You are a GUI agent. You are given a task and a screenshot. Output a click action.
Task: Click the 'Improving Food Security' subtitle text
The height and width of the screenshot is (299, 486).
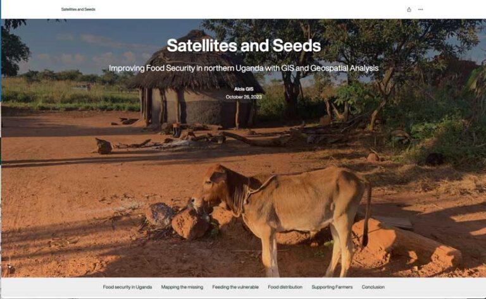click(x=244, y=68)
